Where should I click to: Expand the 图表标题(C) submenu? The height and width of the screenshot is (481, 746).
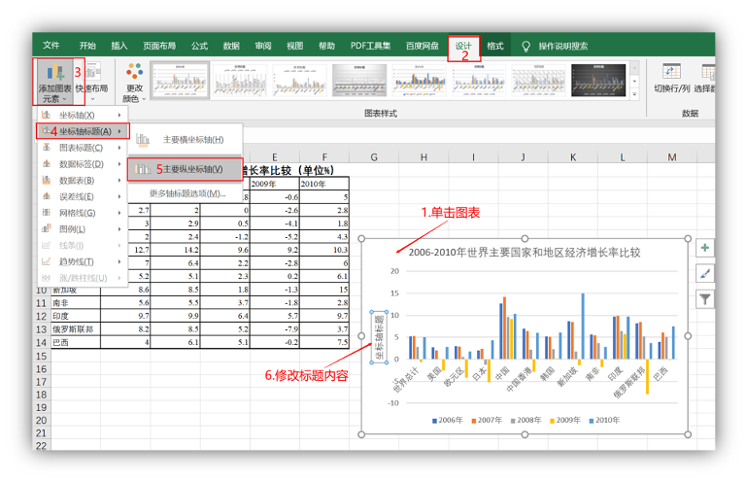pyautogui.click(x=83, y=148)
